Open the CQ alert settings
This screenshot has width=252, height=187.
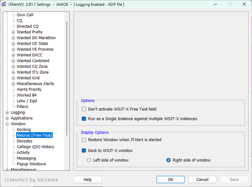[x=19, y=21]
